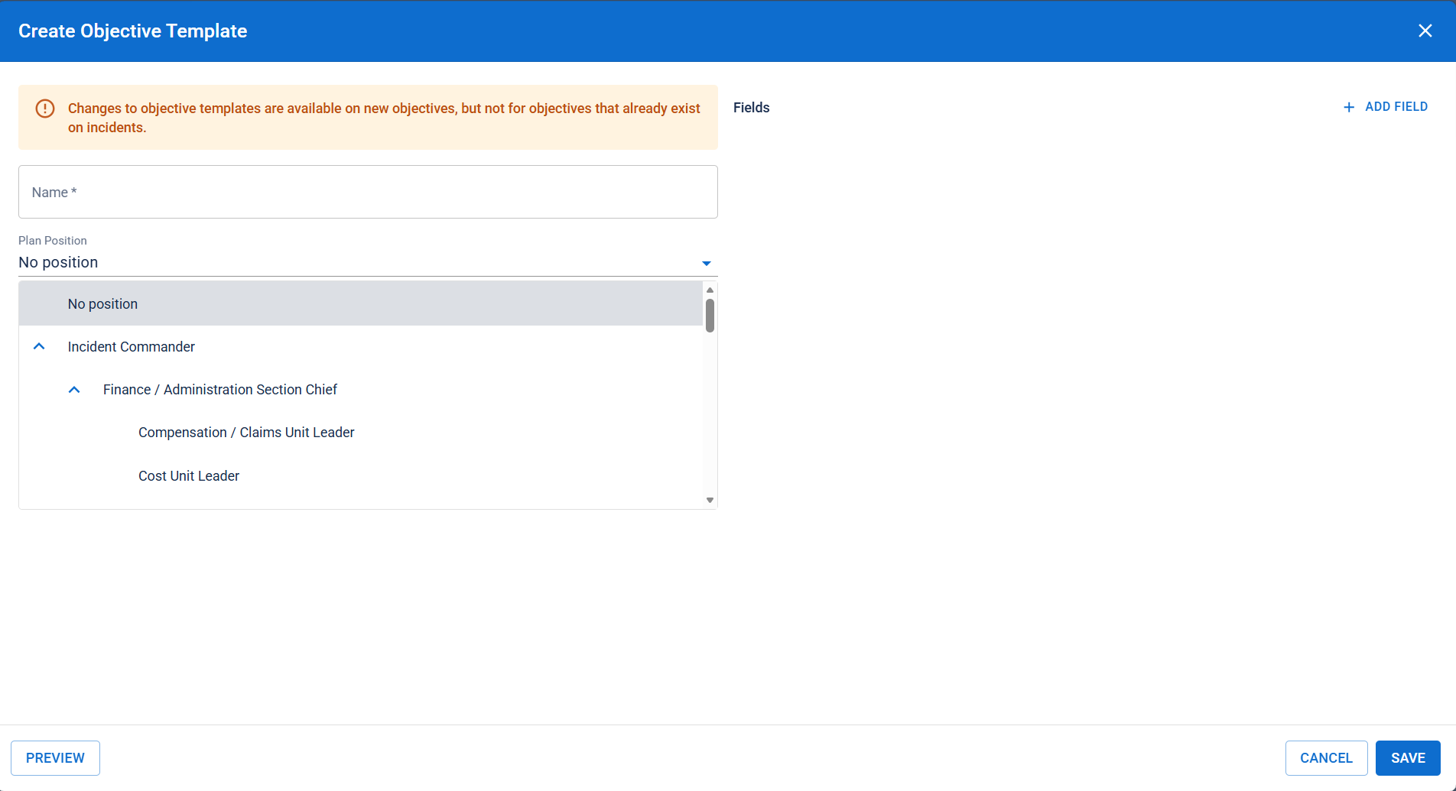1456x791 pixels.
Task: Click the ADD FIELD text link
Action: (1396, 107)
